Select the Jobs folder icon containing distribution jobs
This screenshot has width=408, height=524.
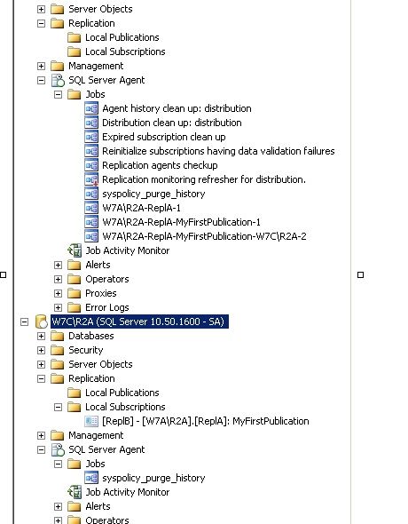[74, 94]
